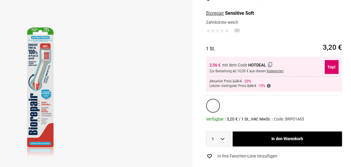Click the HOTDEAL promo code text

pyautogui.click(x=257, y=65)
